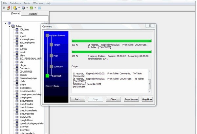This screenshot has height=134, width=197.
Task: Open dropdown arrow beside blue scheduler icon
Action: click(x=27, y=8)
